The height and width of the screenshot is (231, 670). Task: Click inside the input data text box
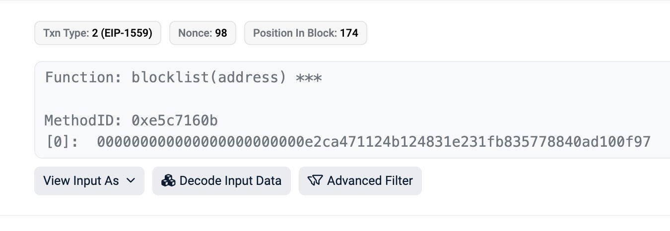point(352,110)
